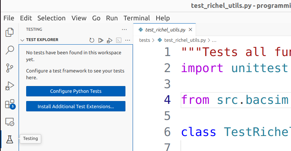291x151 pixels.
Task: Open the Selection menu
Action: tap(51, 18)
